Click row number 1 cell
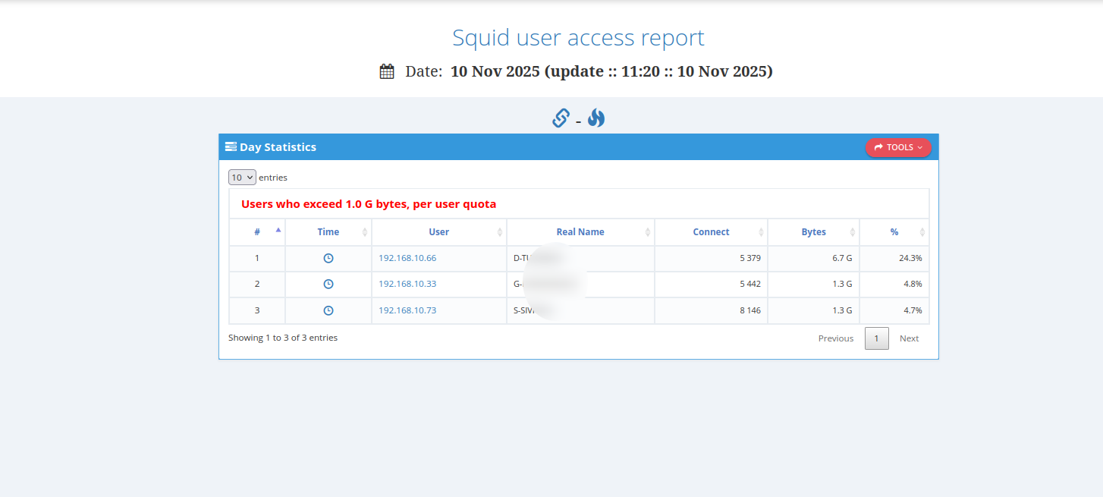 (x=257, y=258)
